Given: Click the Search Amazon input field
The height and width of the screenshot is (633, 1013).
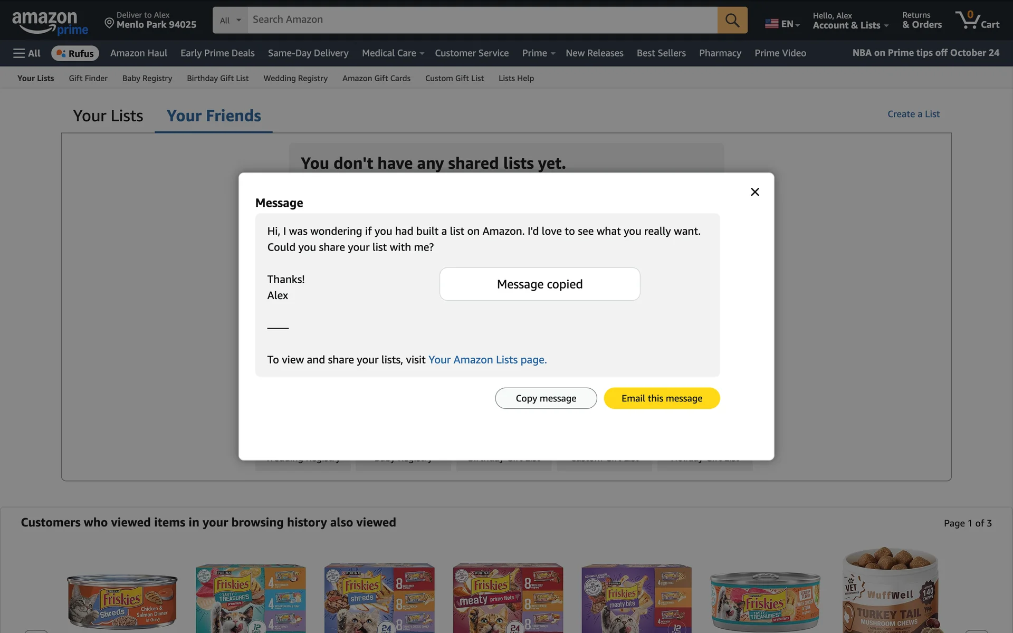Looking at the screenshot, I should 481,20.
